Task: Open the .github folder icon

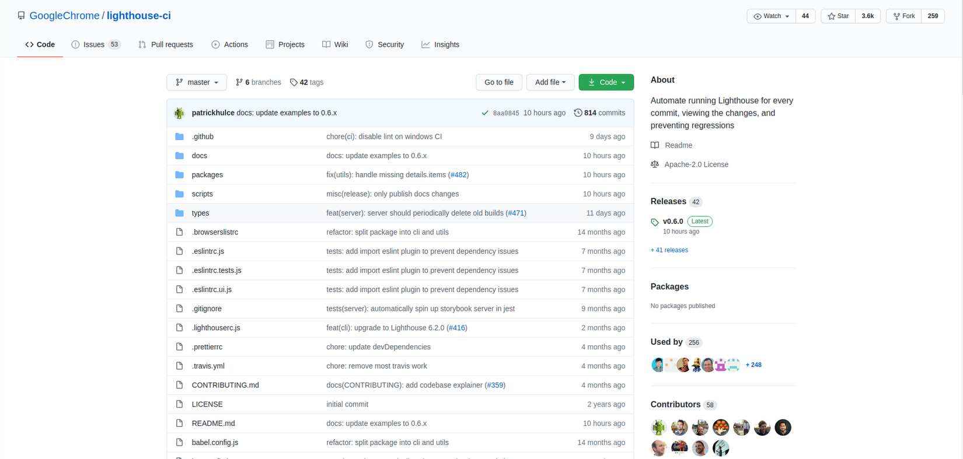Action: (x=179, y=136)
